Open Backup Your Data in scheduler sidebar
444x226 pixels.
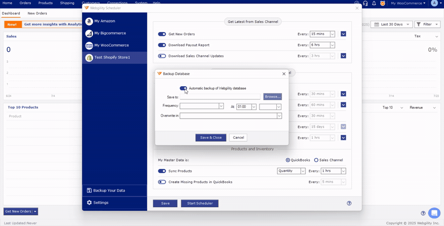pyautogui.click(x=114, y=191)
